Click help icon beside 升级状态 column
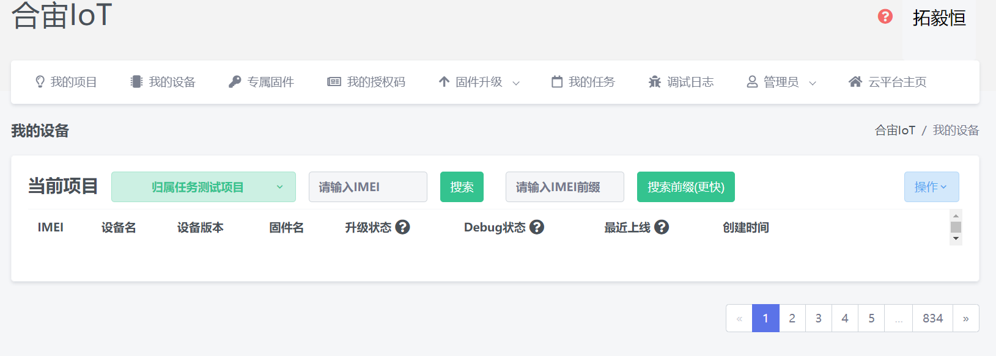This screenshot has width=996, height=356. [402, 227]
